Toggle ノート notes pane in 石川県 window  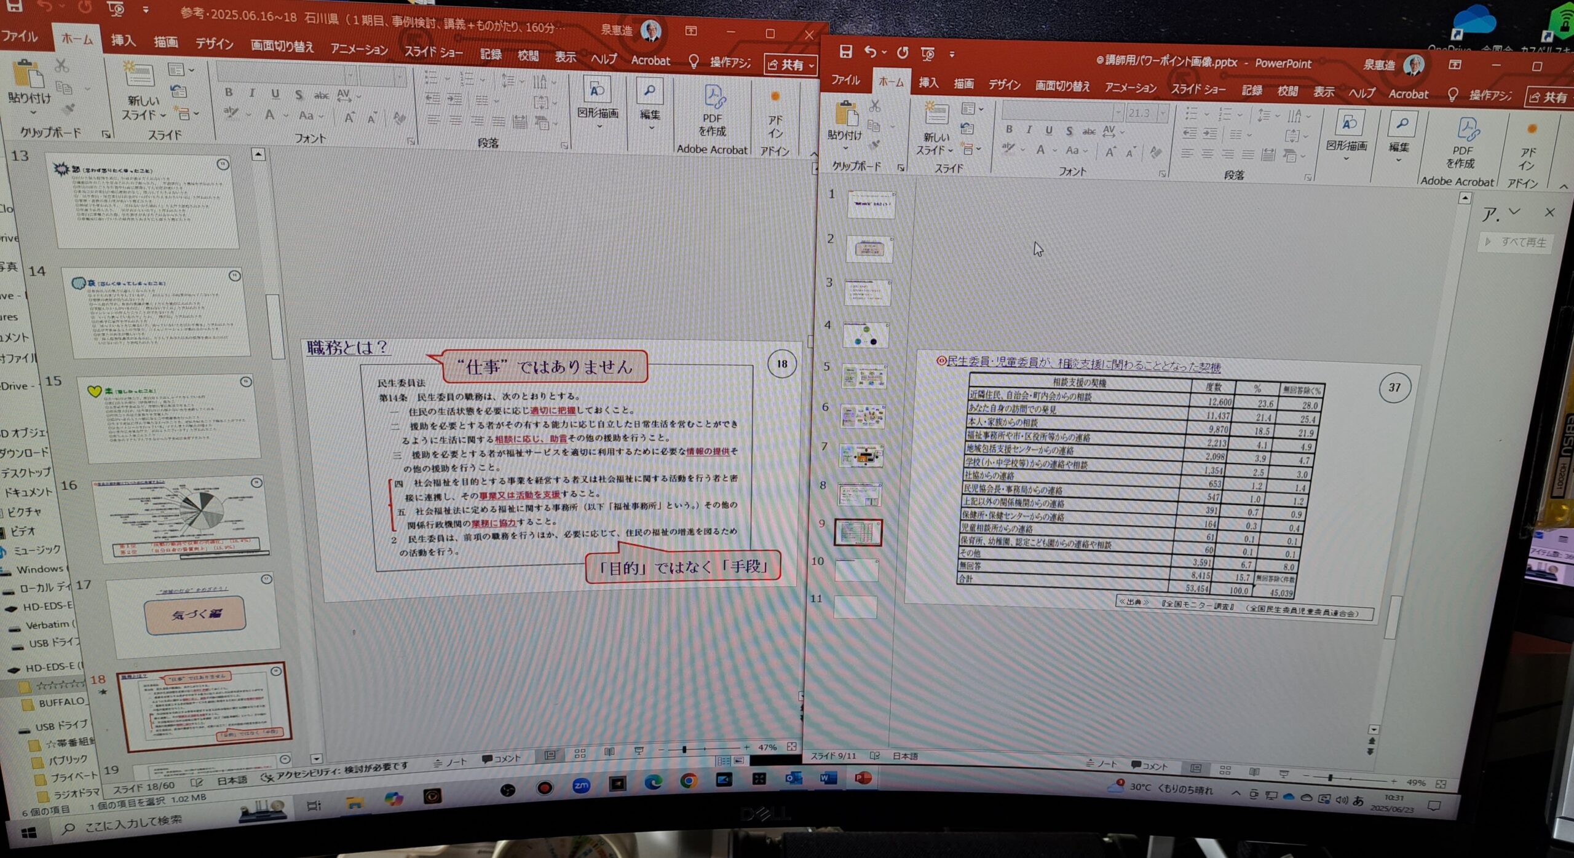pyautogui.click(x=450, y=762)
